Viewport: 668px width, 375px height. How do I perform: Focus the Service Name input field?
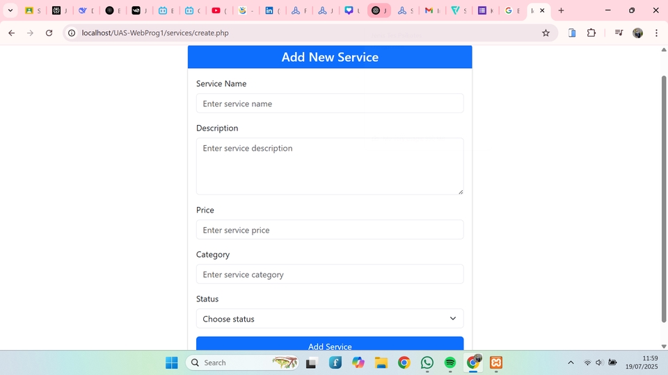point(330,103)
